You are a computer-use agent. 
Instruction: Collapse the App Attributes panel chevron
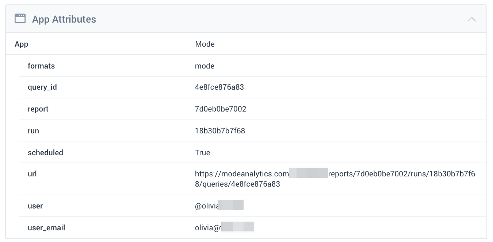pos(471,19)
